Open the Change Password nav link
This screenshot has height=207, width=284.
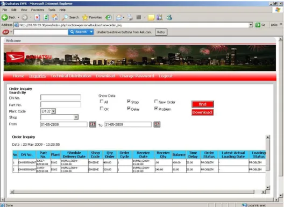pos(137,76)
